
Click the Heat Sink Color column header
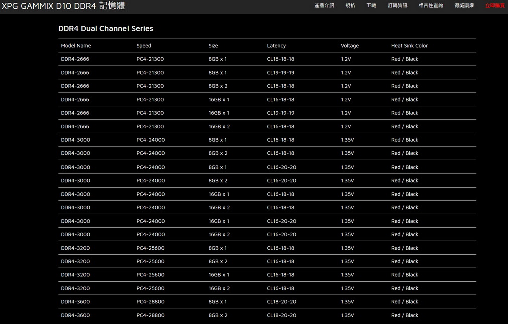click(x=409, y=46)
